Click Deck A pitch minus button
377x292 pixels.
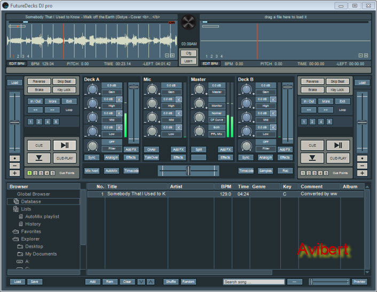click(14, 166)
